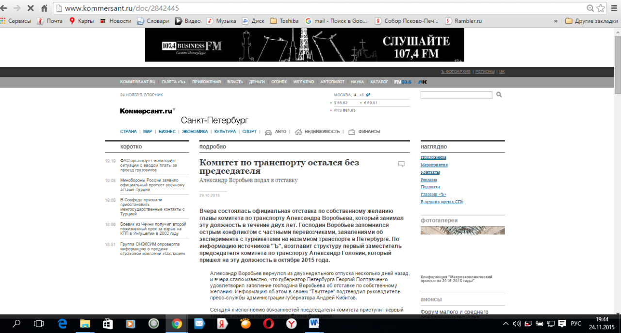The width and height of the screenshot is (621, 333).
Task: Select the URL address bar
Action: (320, 8)
